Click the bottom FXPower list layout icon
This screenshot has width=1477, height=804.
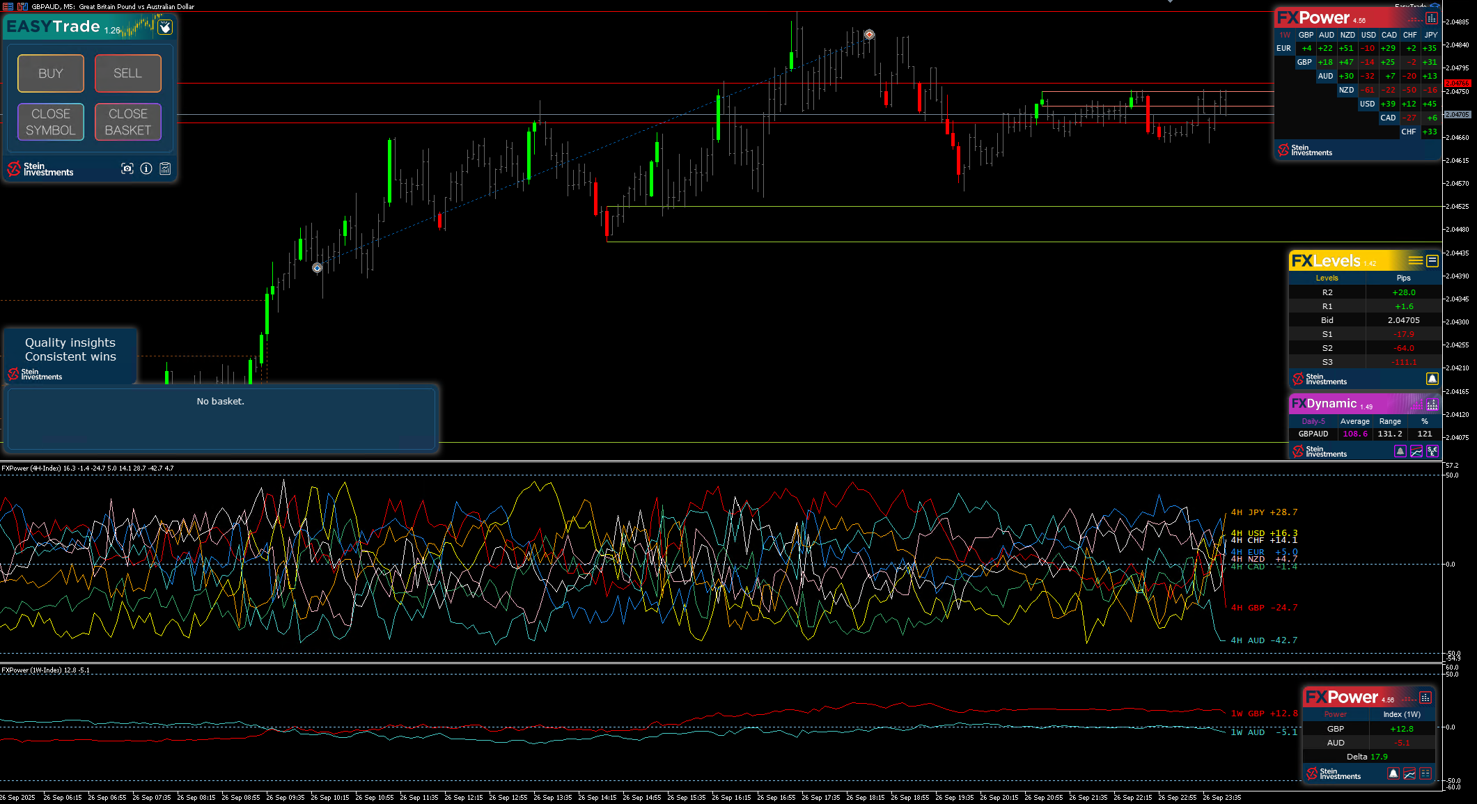pos(1425,773)
